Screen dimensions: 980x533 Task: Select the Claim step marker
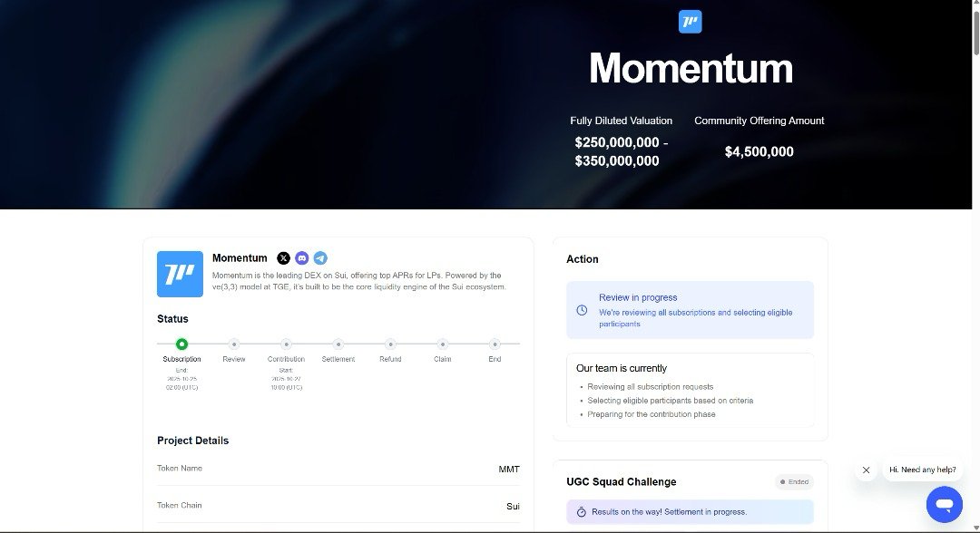pos(442,344)
